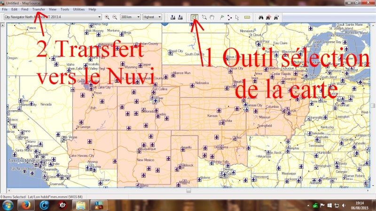Click Receive From Device toolbar icon

pyautogui.click(x=180, y=17)
